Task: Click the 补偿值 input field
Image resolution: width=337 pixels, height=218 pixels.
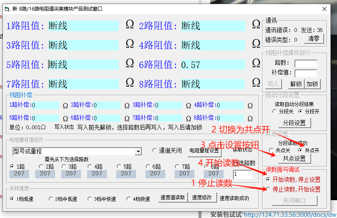Action: (305, 73)
